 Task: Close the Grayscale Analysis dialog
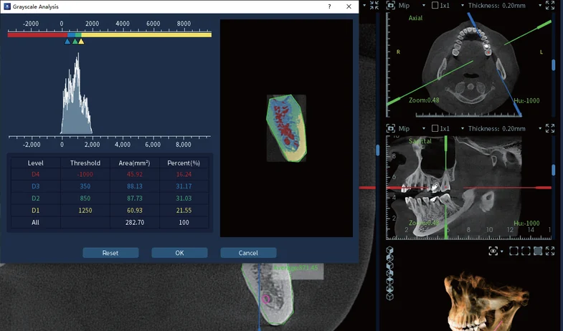pyautogui.click(x=349, y=6)
